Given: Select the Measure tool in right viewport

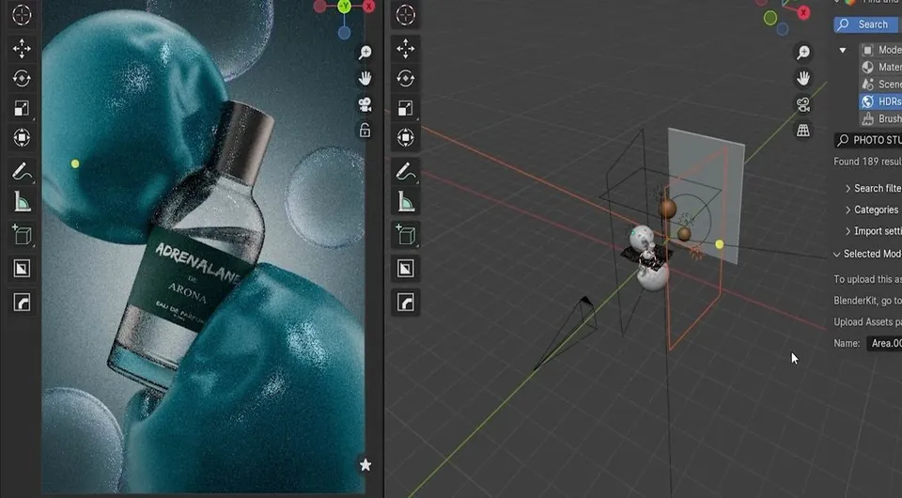Looking at the screenshot, I should pos(406,201).
